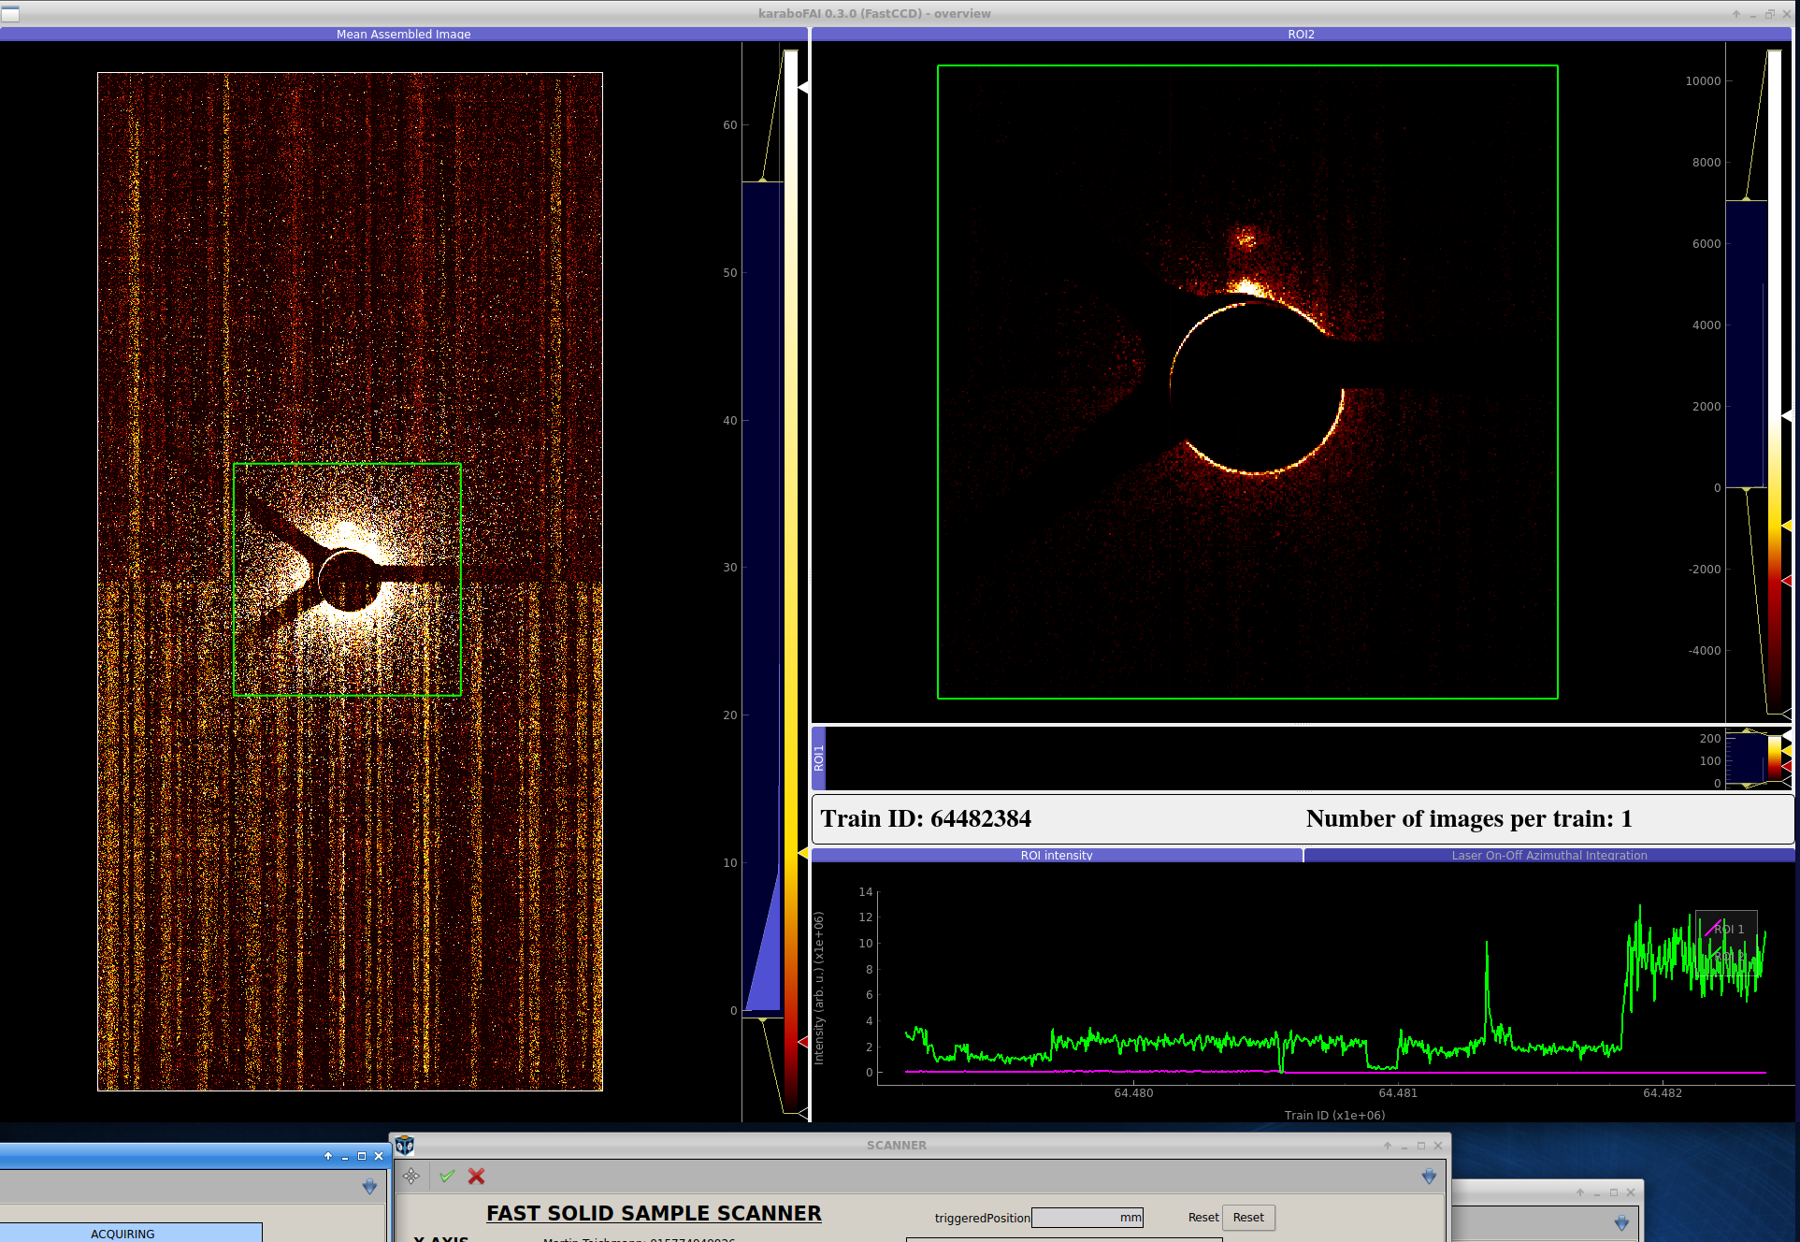Click the Mean Assembled Image colorbar gradient
The image size is (1800, 1242).
click(791, 580)
